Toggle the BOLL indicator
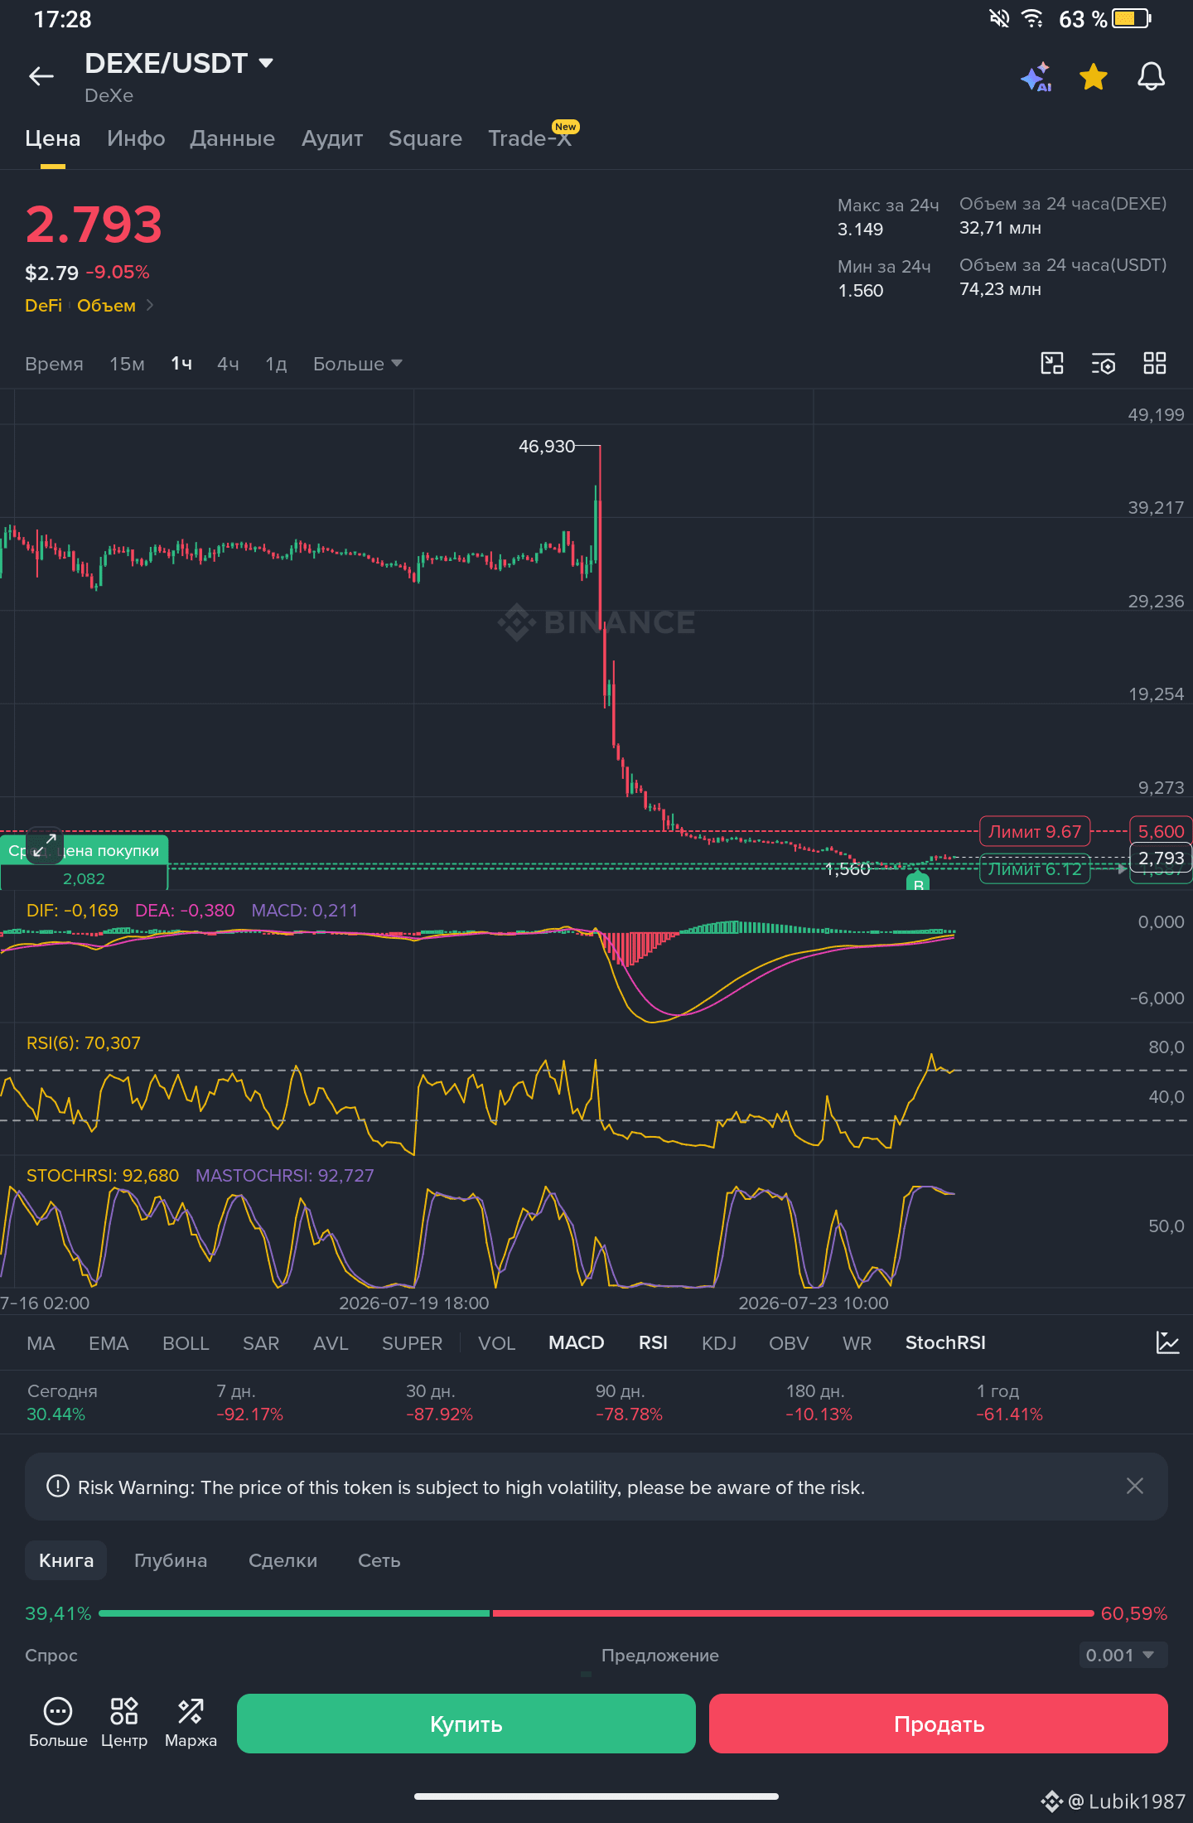This screenshot has height=1823, width=1193. click(x=186, y=1343)
